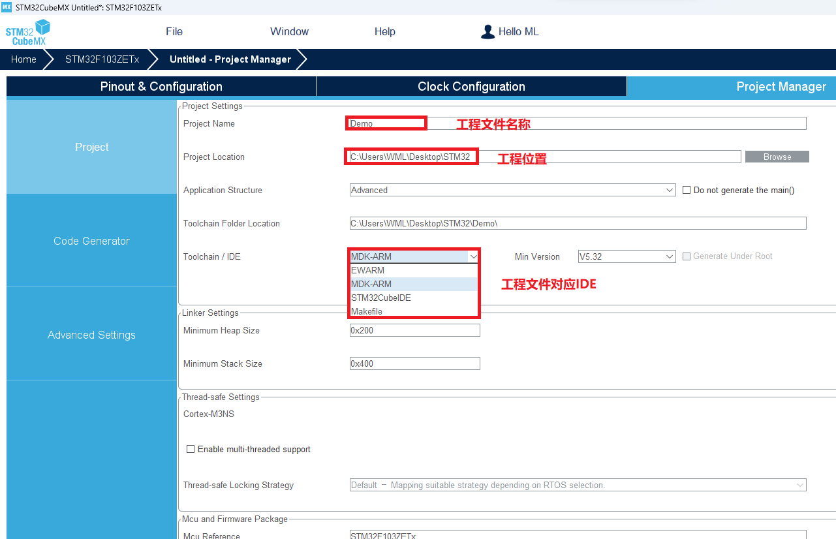Choose STM32CubeIDE from the toolchain list
Viewport: 836px width, 539px height.
414,298
